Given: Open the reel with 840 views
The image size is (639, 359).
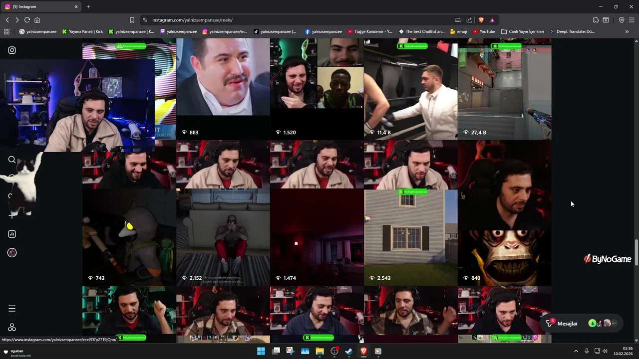Looking at the screenshot, I should (x=504, y=212).
